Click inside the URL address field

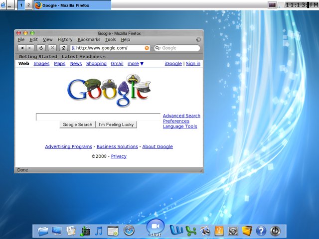click(x=110, y=48)
